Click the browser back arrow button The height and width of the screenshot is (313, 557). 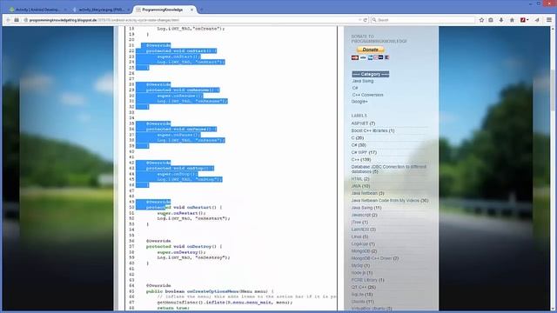coord(8,20)
